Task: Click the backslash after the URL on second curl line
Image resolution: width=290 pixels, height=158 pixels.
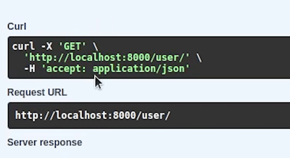Action: point(199,58)
